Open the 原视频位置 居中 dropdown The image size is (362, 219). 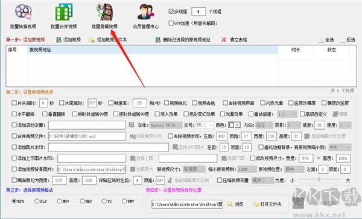pos(294,169)
